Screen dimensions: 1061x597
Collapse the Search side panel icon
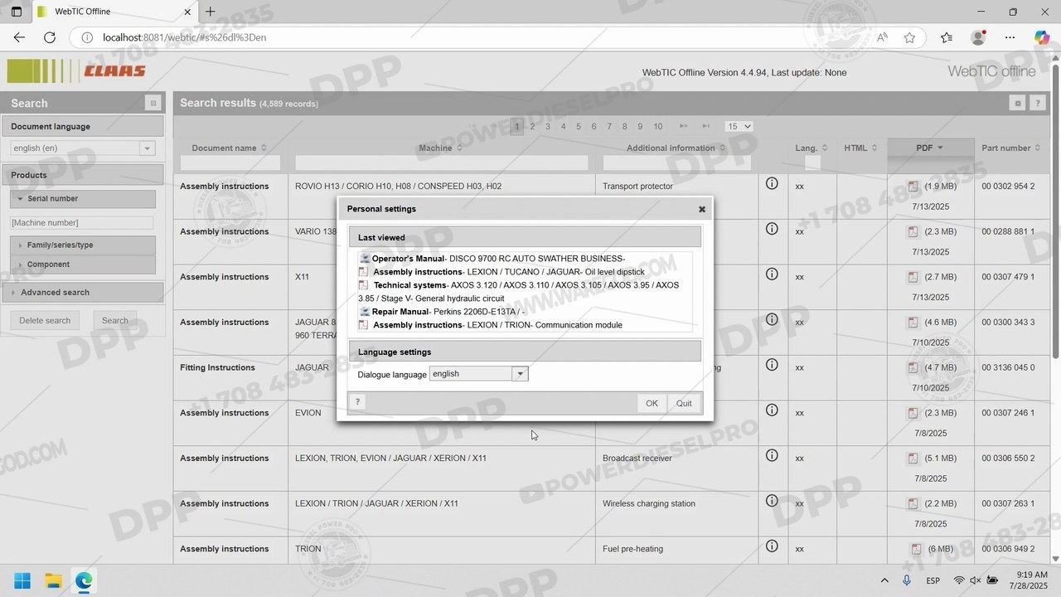(153, 103)
